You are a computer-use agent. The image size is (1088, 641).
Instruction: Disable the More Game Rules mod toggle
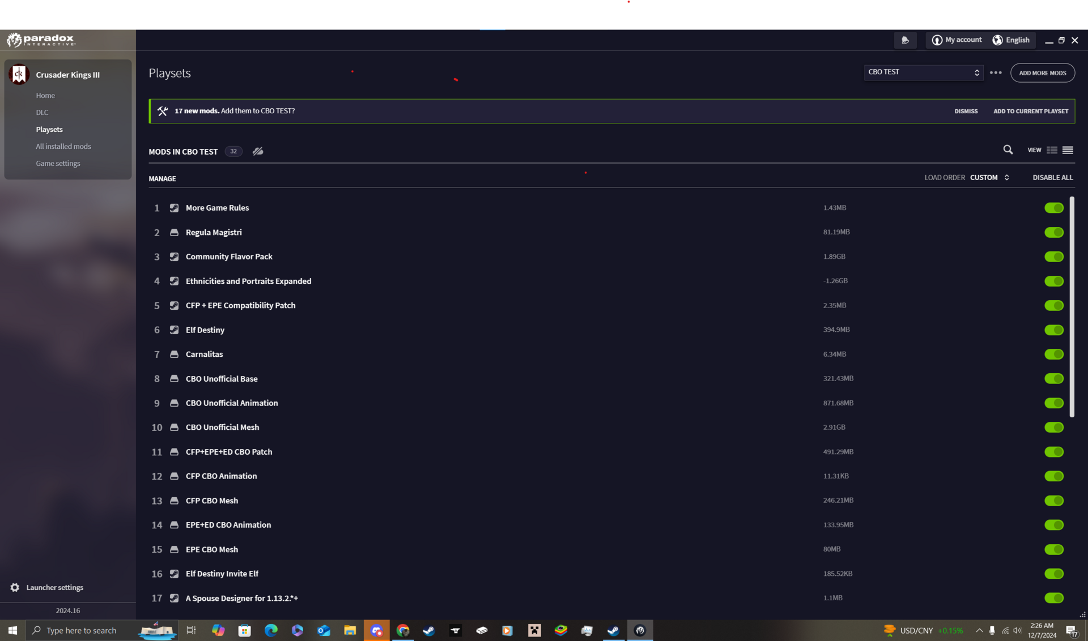coord(1054,208)
